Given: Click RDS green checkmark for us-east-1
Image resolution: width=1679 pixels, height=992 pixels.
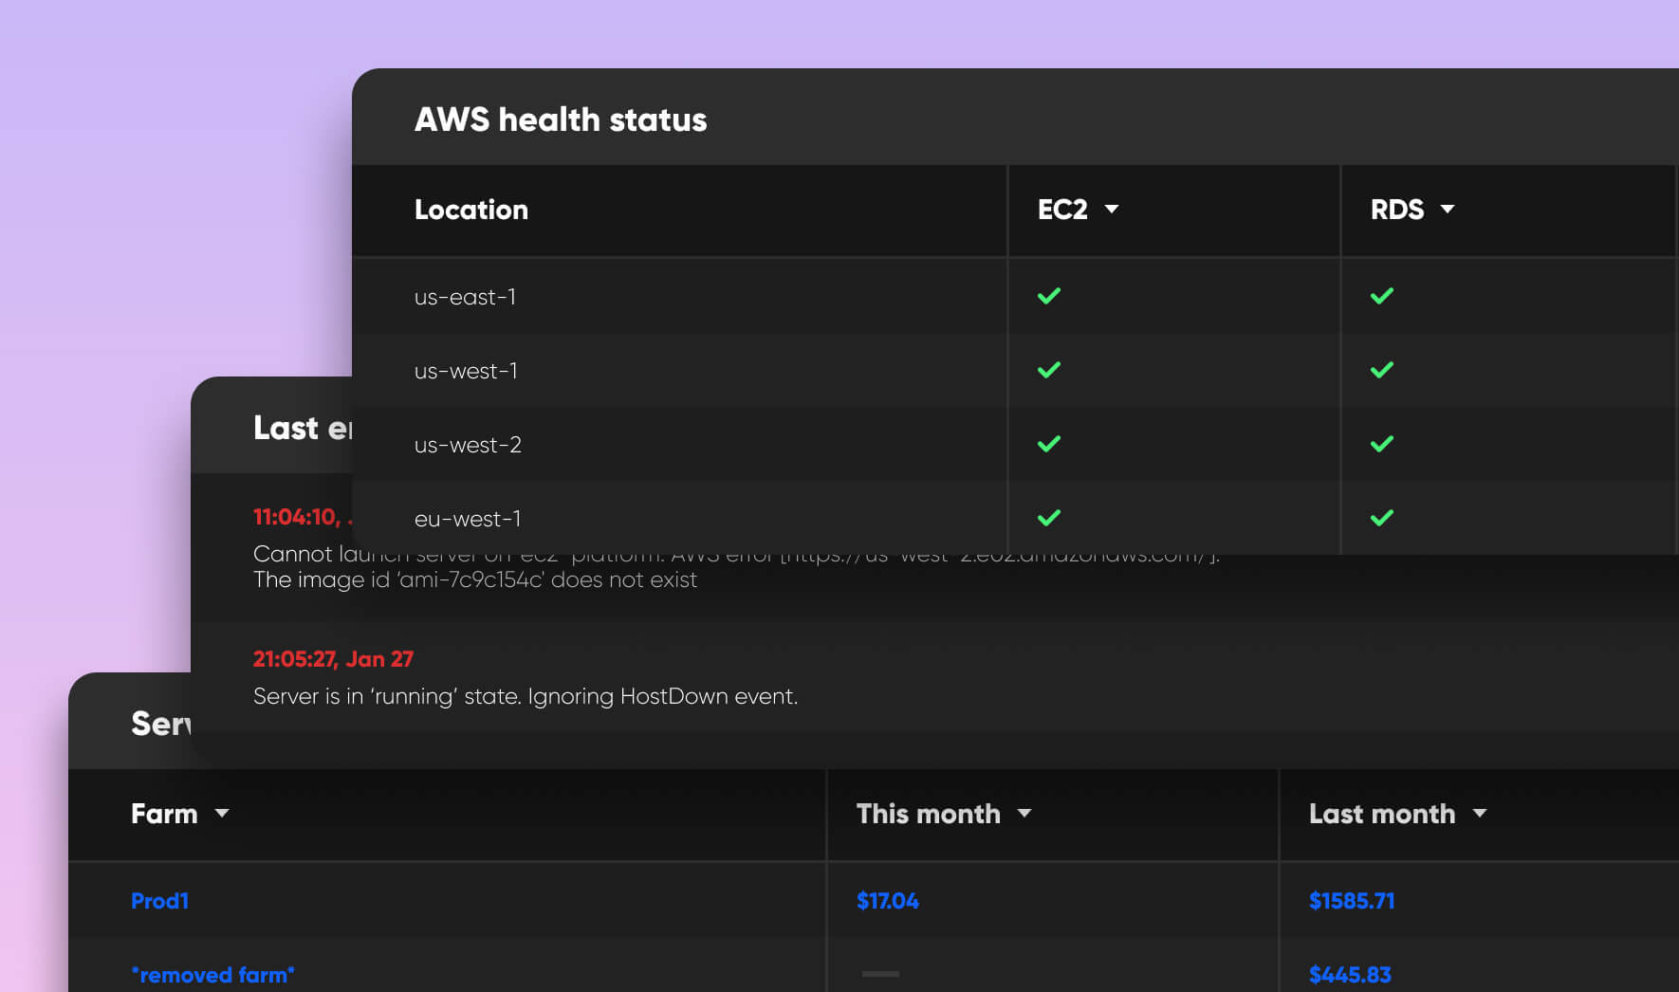Looking at the screenshot, I should click(x=1382, y=296).
